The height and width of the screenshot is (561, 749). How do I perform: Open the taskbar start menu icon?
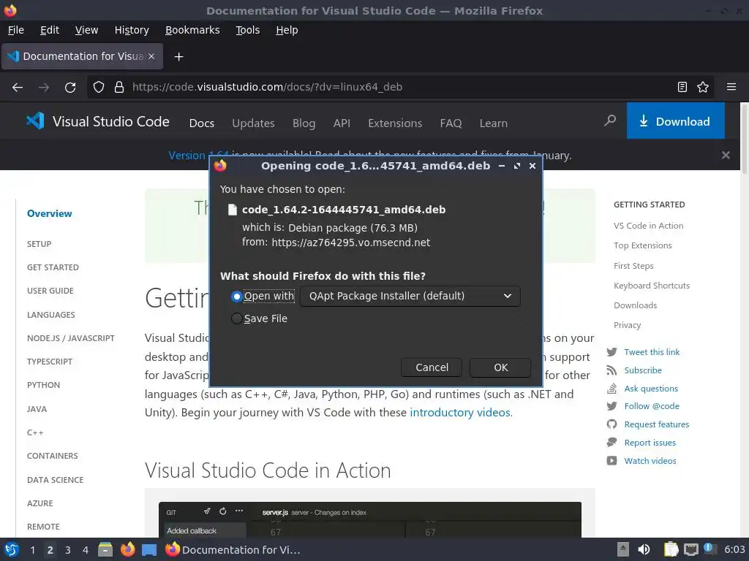[x=12, y=549]
